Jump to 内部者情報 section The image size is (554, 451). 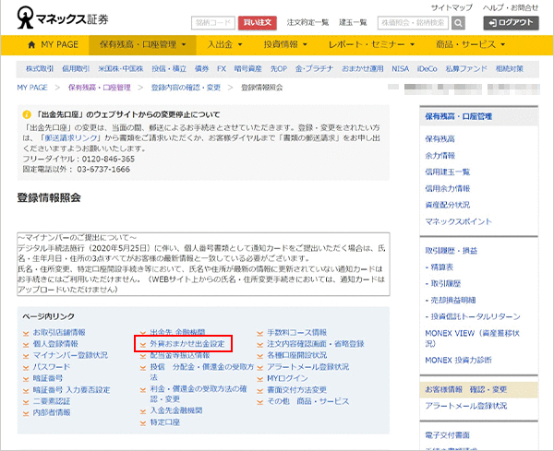(x=52, y=412)
